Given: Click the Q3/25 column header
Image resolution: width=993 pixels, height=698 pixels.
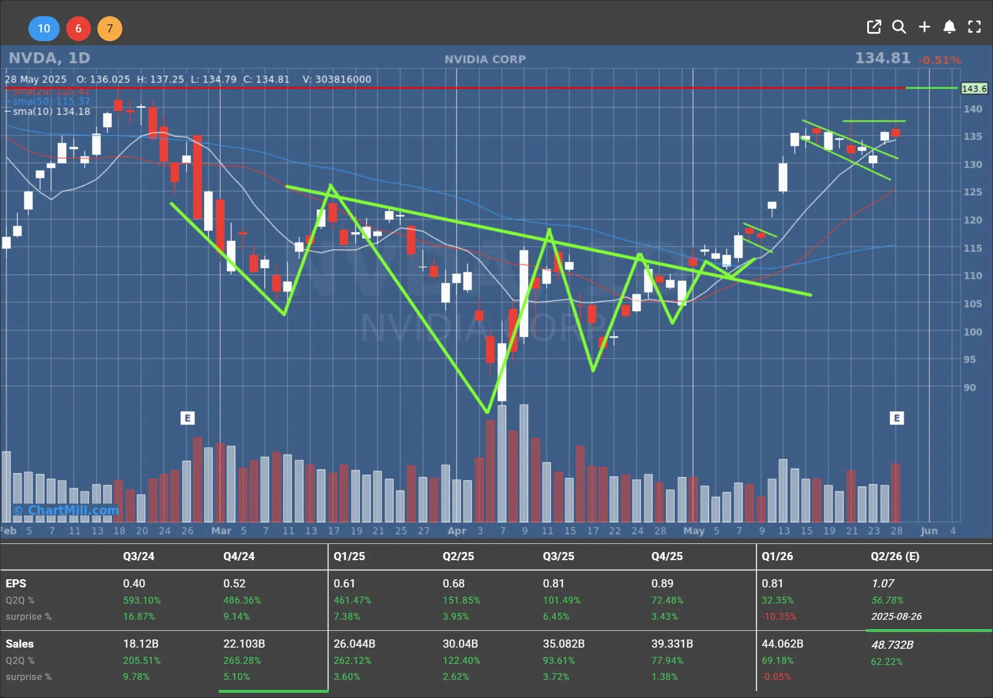Looking at the screenshot, I should (x=558, y=556).
